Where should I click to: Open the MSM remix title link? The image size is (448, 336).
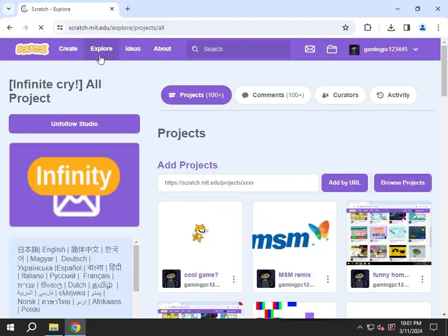tap(294, 275)
